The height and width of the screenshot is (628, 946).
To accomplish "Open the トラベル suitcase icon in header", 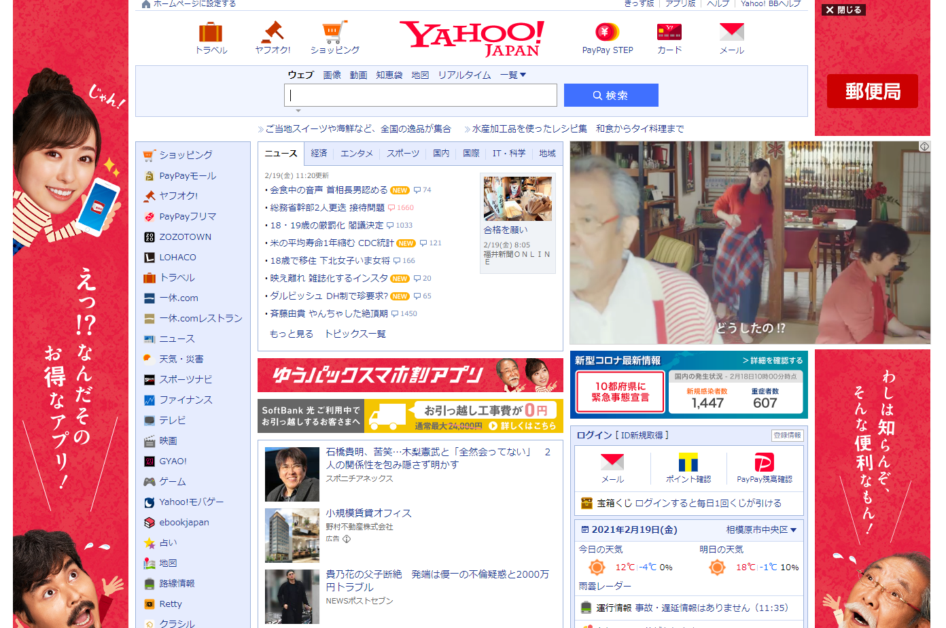I will tap(211, 33).
